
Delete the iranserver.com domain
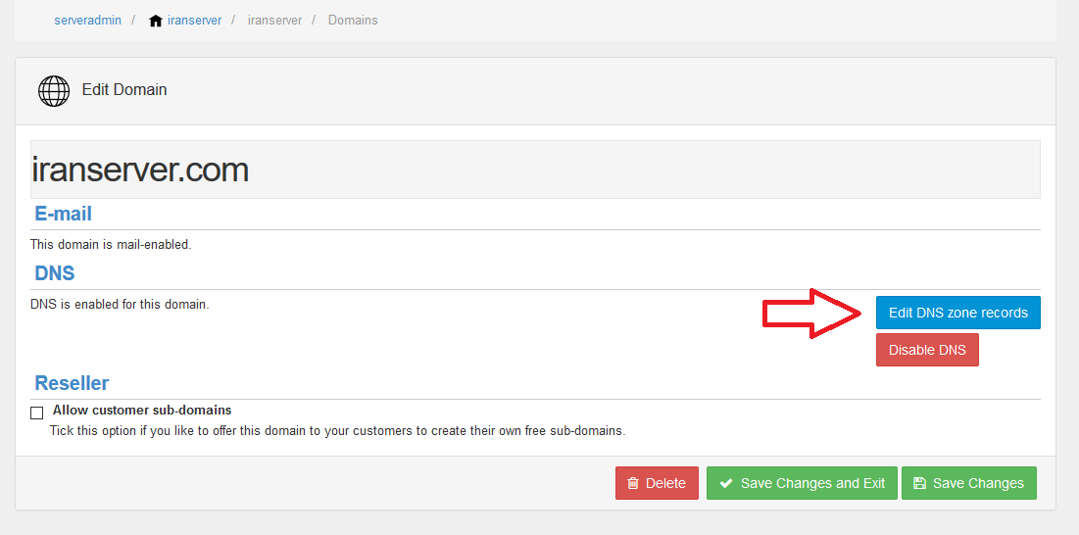[x=657, y=483]
